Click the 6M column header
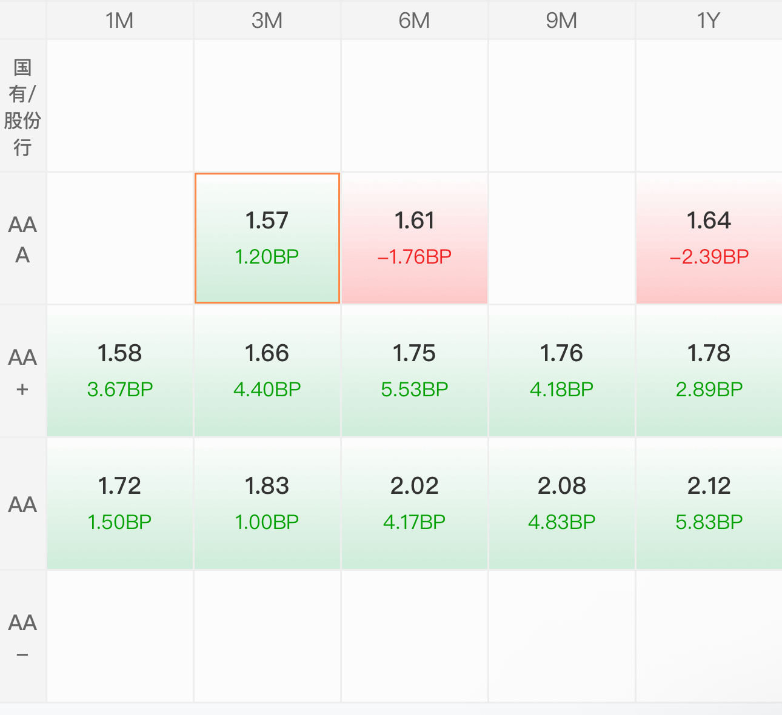This screenshot has width=782, height=715. pos(415,21)
